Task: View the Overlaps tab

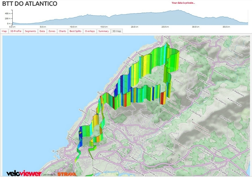Action: click(x=90, y=31)
